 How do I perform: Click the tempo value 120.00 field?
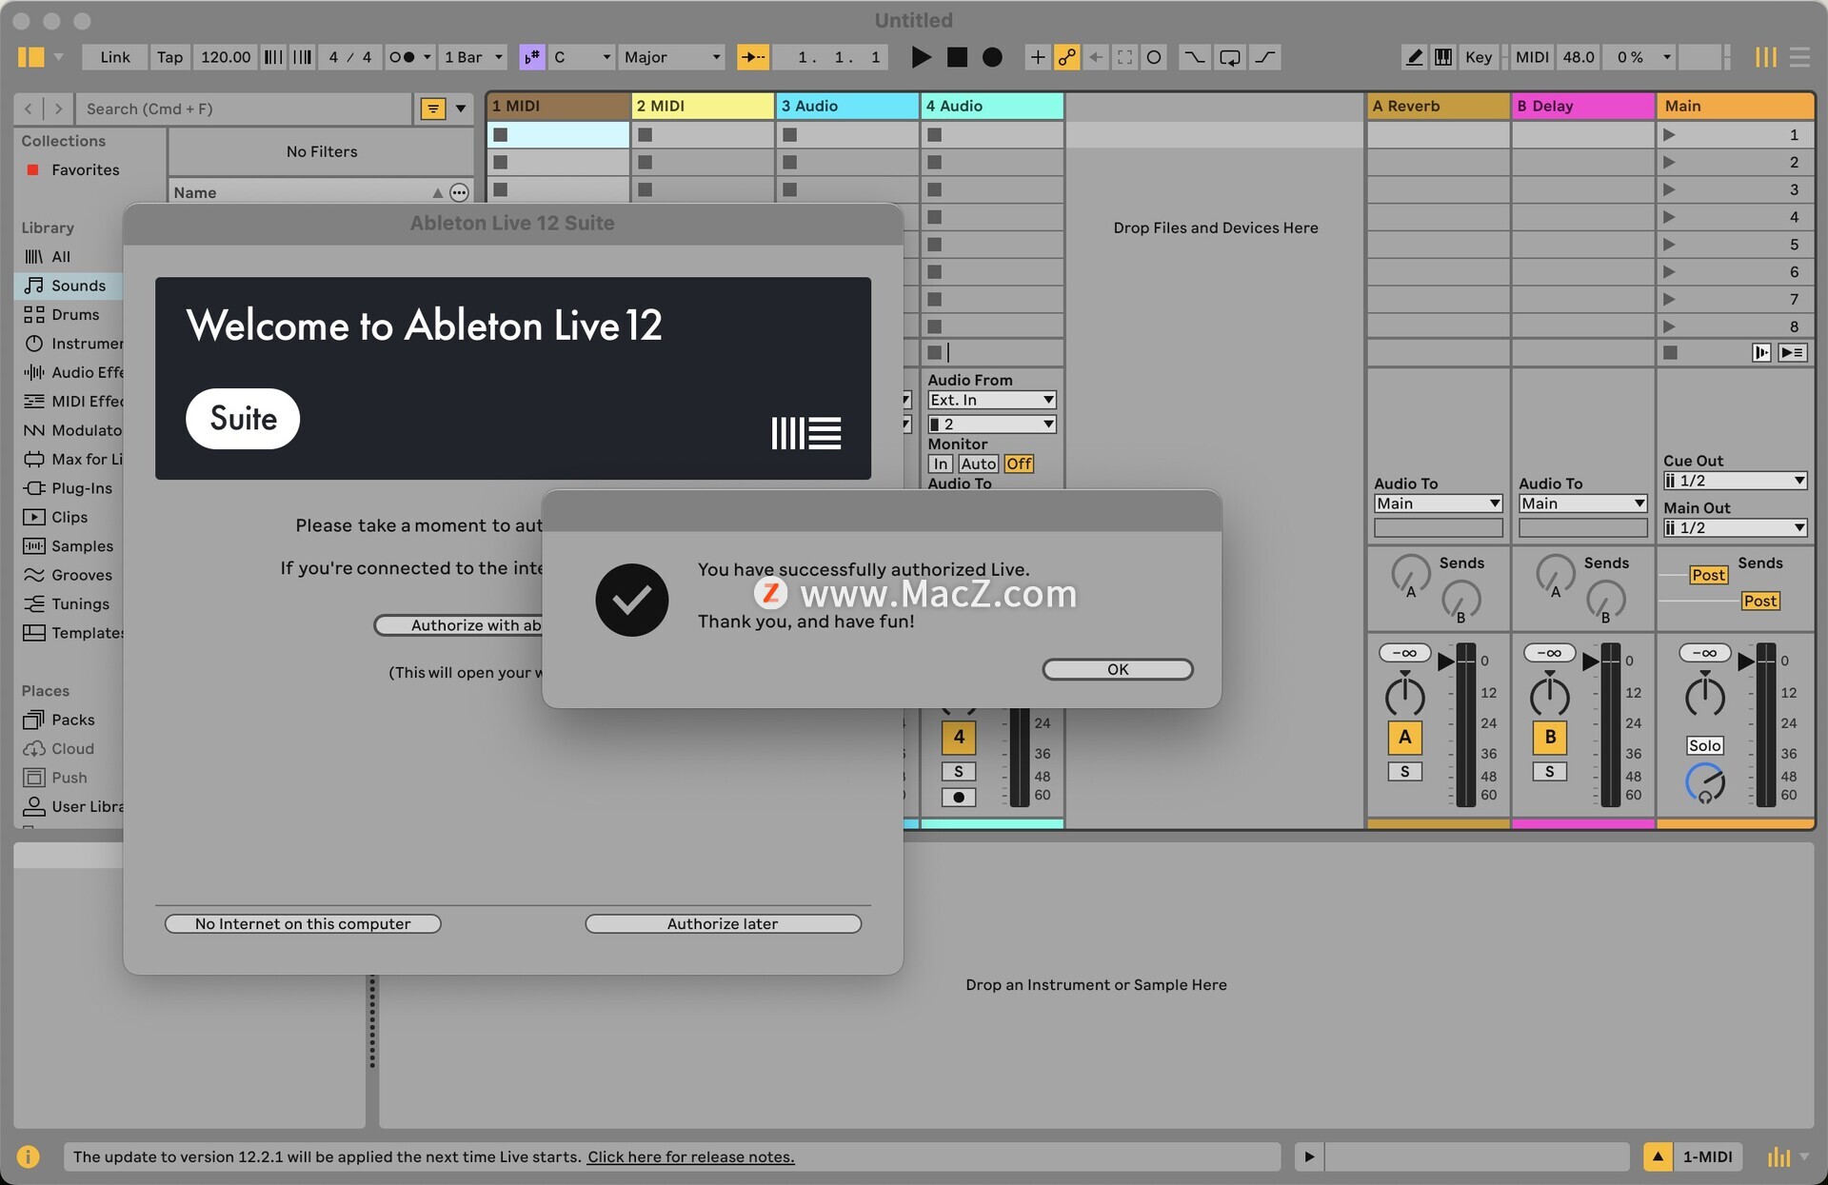[226, 57]
